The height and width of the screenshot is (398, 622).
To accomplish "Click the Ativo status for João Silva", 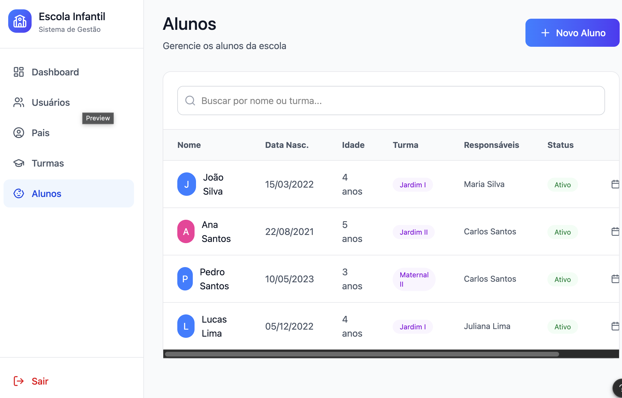I will [x=563, y=185].
